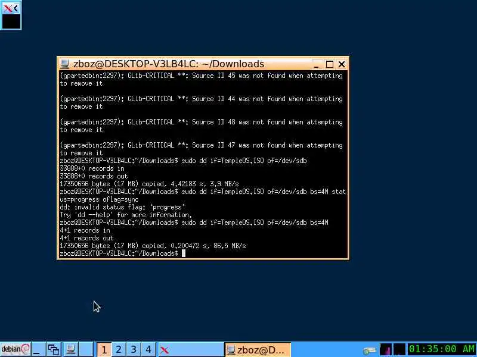
Task: Open the debian start menu
Action: pyautogui.click(x=16, y=349)
